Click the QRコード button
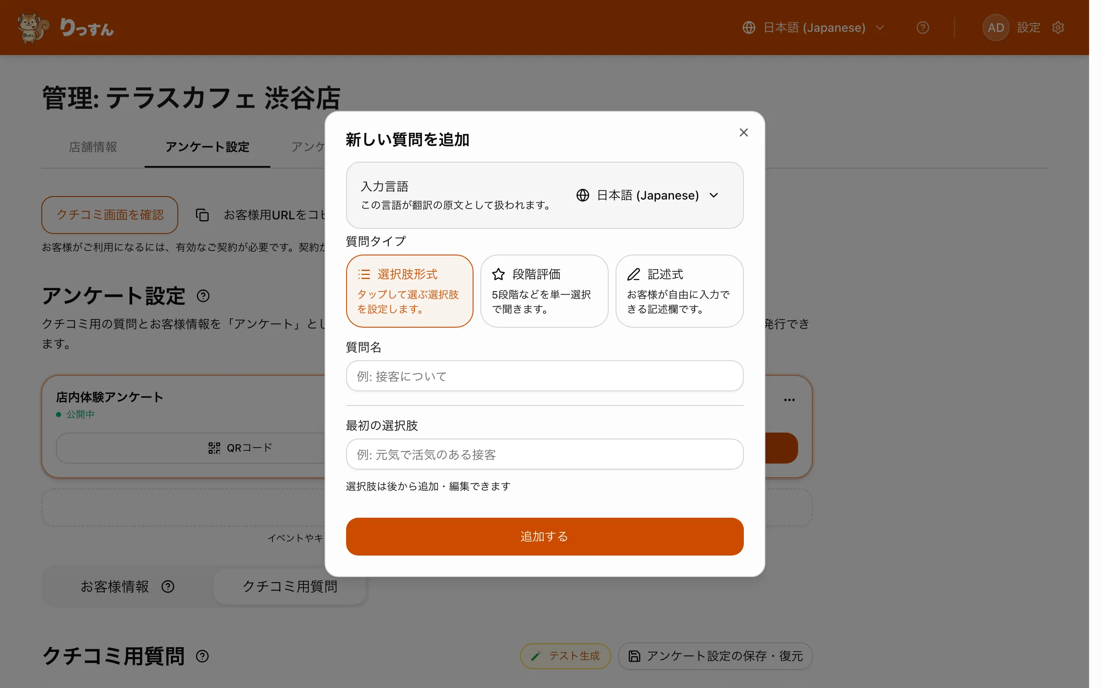This screenshot has width=1102, height=688. tap(240, 448)
